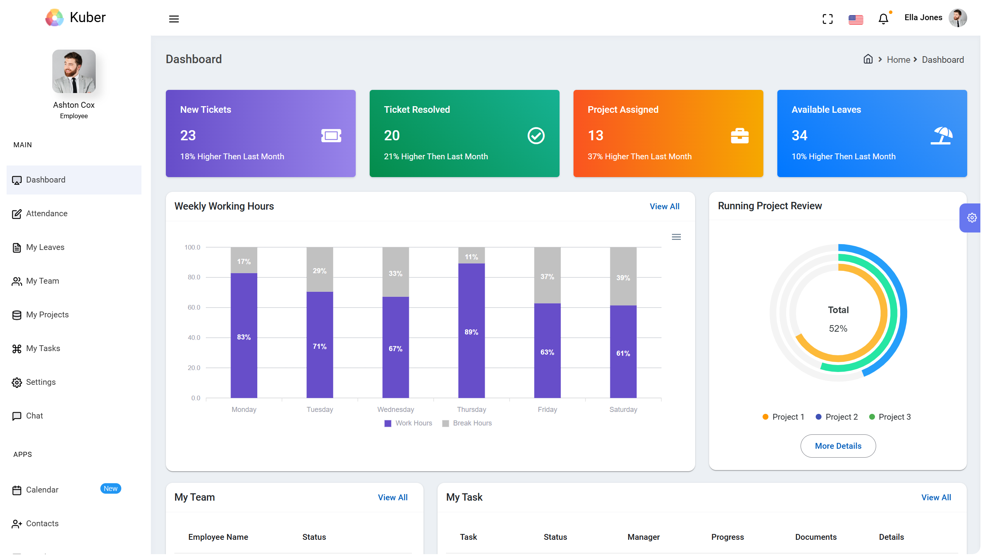Click More Details under the project review
992x558 pixels.
838,446
